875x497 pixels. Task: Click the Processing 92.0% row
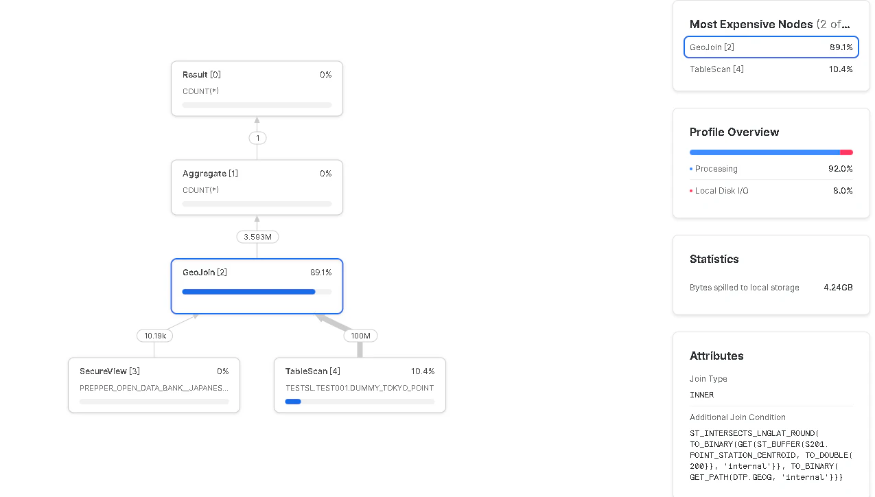pos(771,169)
